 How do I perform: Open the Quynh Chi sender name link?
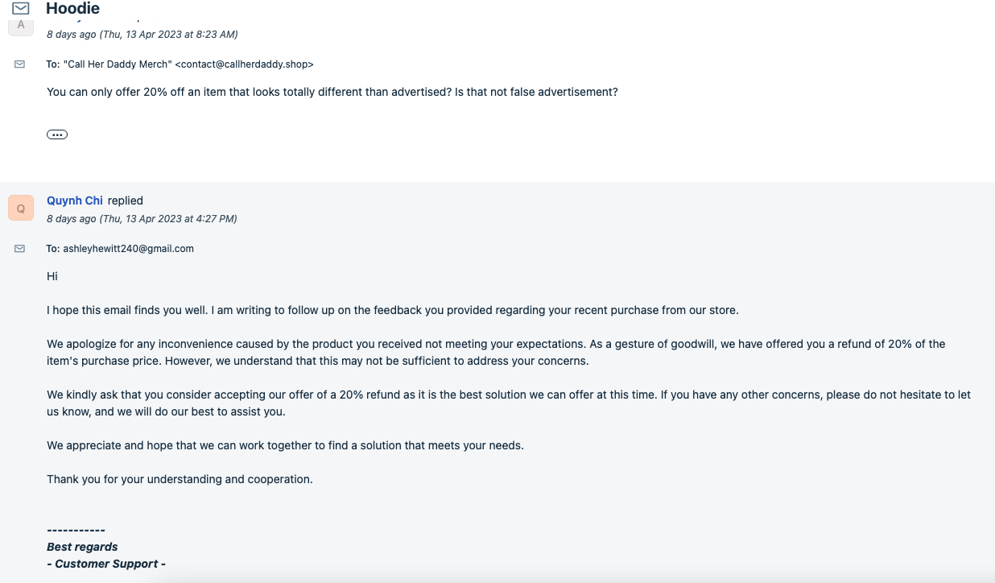(75, 201)
